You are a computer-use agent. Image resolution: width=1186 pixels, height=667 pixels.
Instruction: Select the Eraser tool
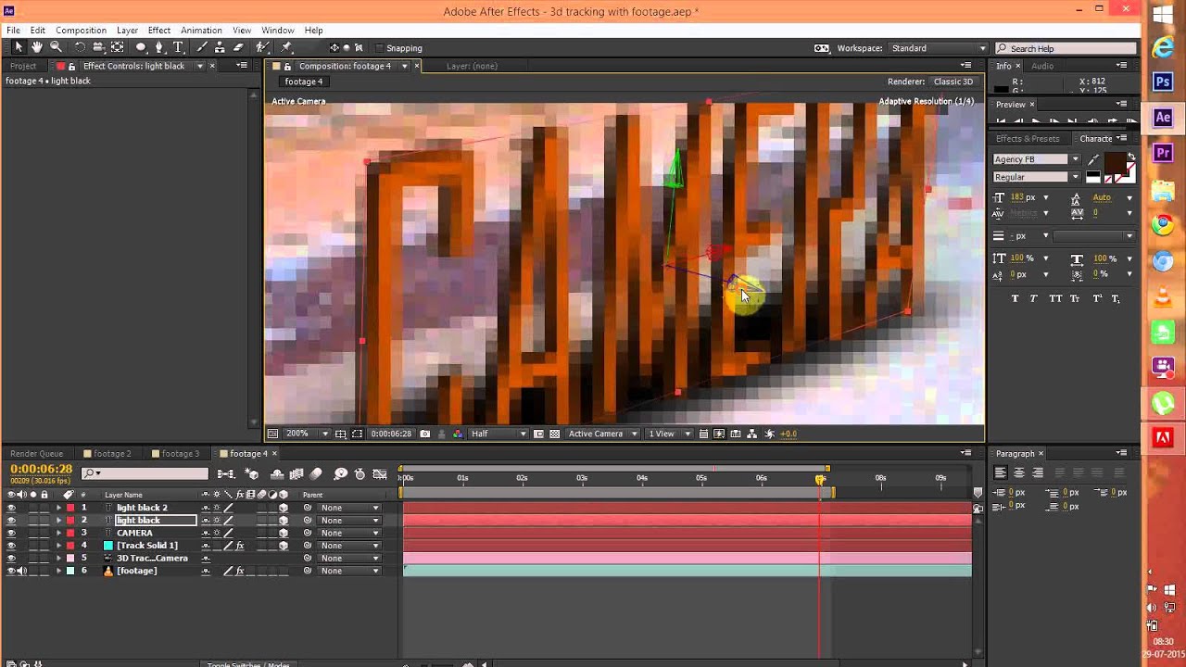click(x=238, y=47)
